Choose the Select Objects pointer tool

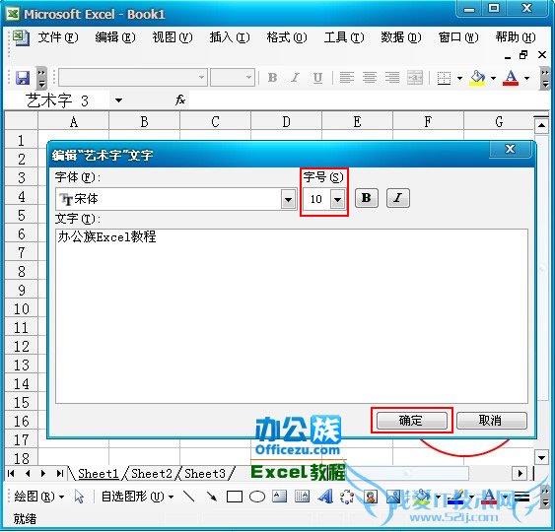(79, 497)
